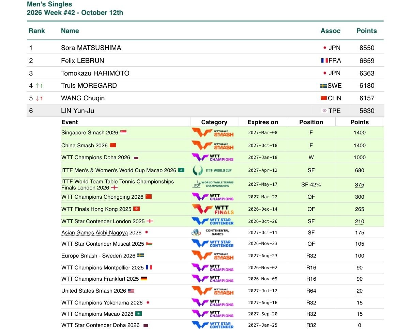411x329 pixels.
Task: Click the Grand Smash logo beside Singapore Smash 2026
Action: (213, 132)
